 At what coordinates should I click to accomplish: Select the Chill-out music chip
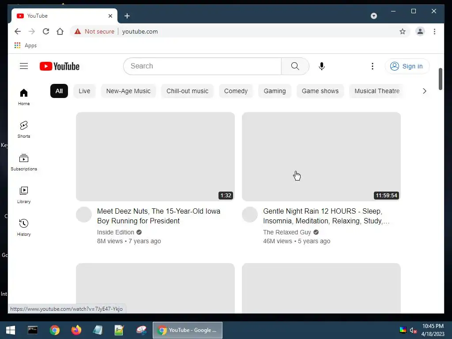coord(187,91)
